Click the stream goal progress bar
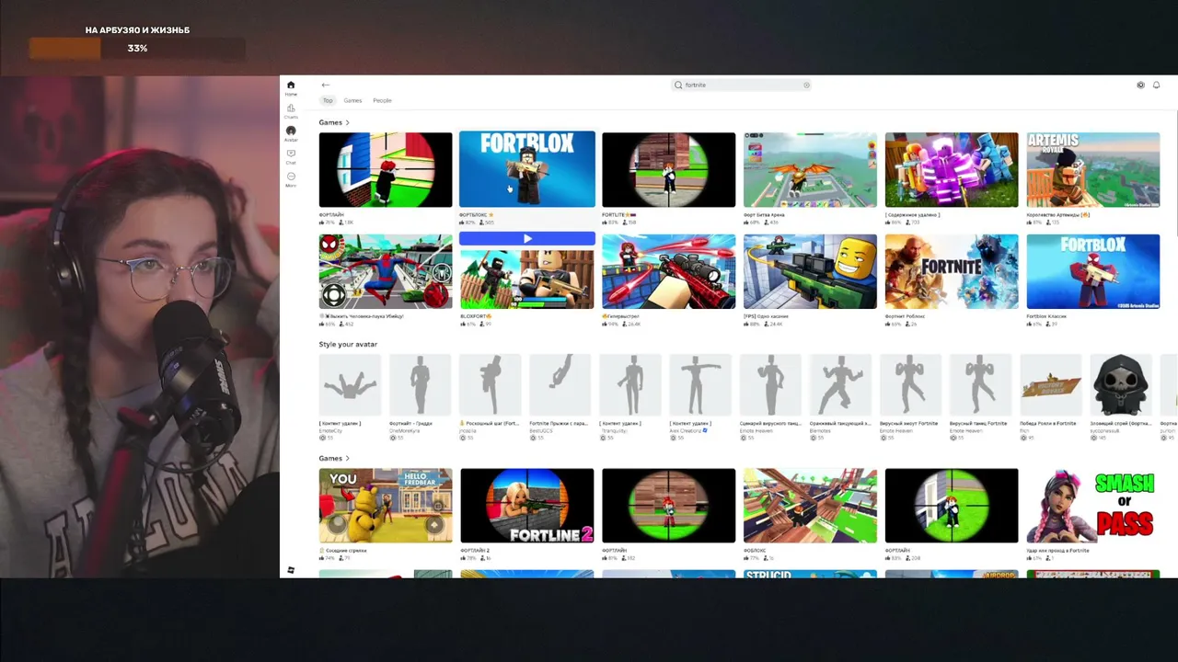Image resolution: width=1178 pixels, height=662 pixels. coord(137,48)
